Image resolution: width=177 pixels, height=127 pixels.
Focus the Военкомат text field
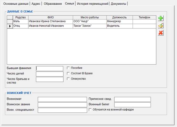(62, 99)
